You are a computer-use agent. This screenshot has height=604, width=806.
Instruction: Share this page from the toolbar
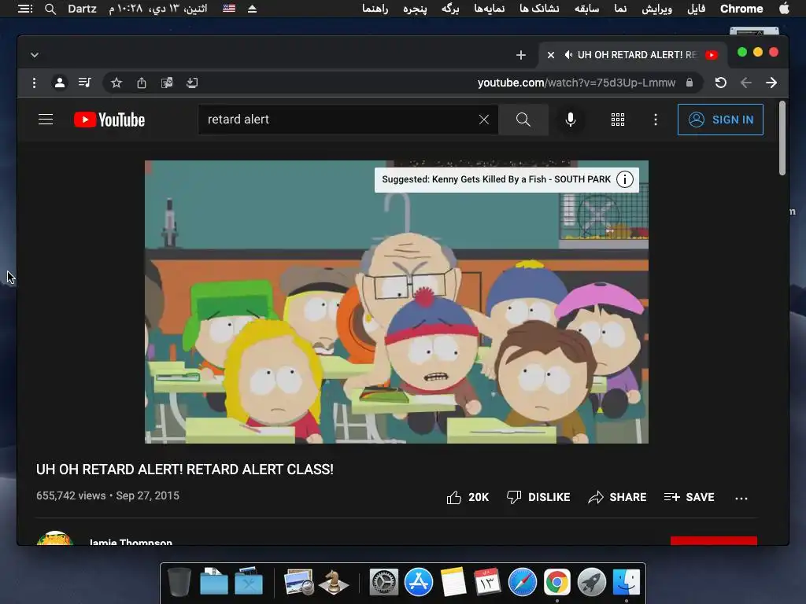click(x=142, y=83)
